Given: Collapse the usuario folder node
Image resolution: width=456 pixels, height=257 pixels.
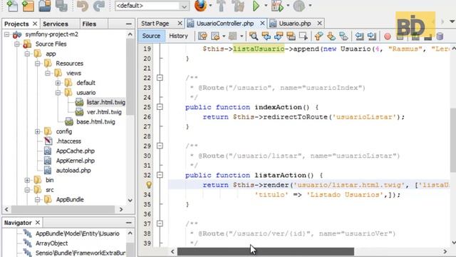Looking at the screenshot, I should point(58,93).
